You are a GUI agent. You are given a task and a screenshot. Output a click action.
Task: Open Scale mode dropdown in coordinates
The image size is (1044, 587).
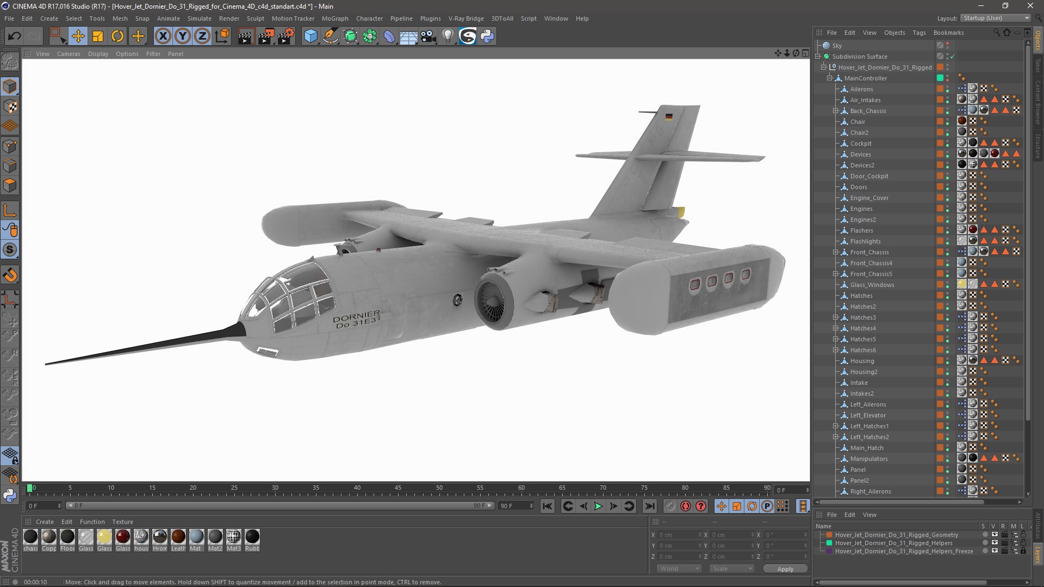click(731, 569)
